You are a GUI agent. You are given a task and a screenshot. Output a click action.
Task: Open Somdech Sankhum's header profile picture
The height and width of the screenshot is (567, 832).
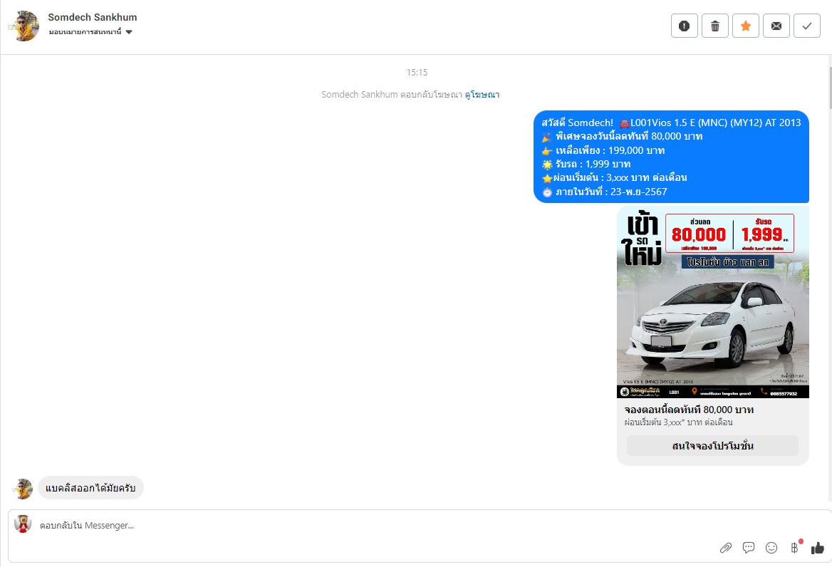click(x=24, y=26)
